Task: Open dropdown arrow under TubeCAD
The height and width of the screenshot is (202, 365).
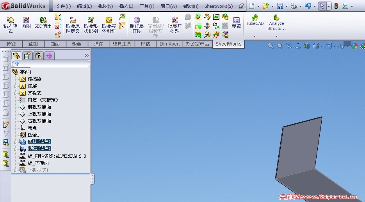Action: [x=255, y=36]
